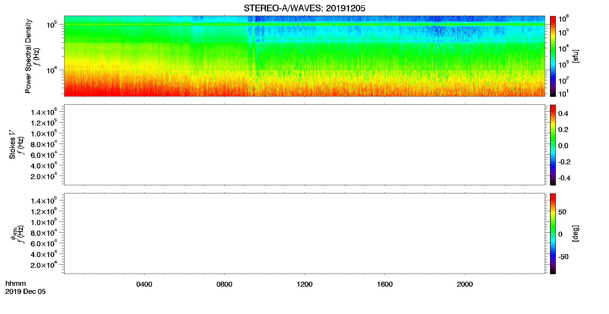The width and height of the screenshot is (609, 314).
Task: Click the 1600 time tick label
Action: pos(385,284)
